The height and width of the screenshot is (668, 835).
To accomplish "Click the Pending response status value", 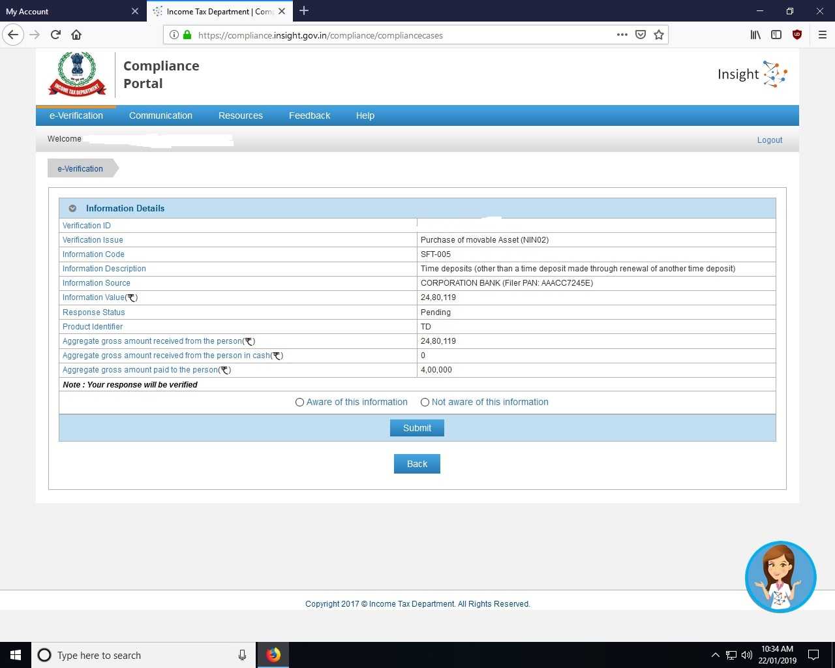I will coord(436,312).
